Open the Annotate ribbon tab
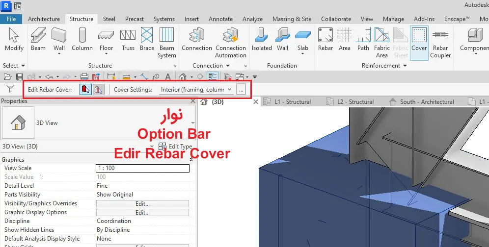Image resolution: width=489 pixels, height=247 pixels. pos(221,19)
